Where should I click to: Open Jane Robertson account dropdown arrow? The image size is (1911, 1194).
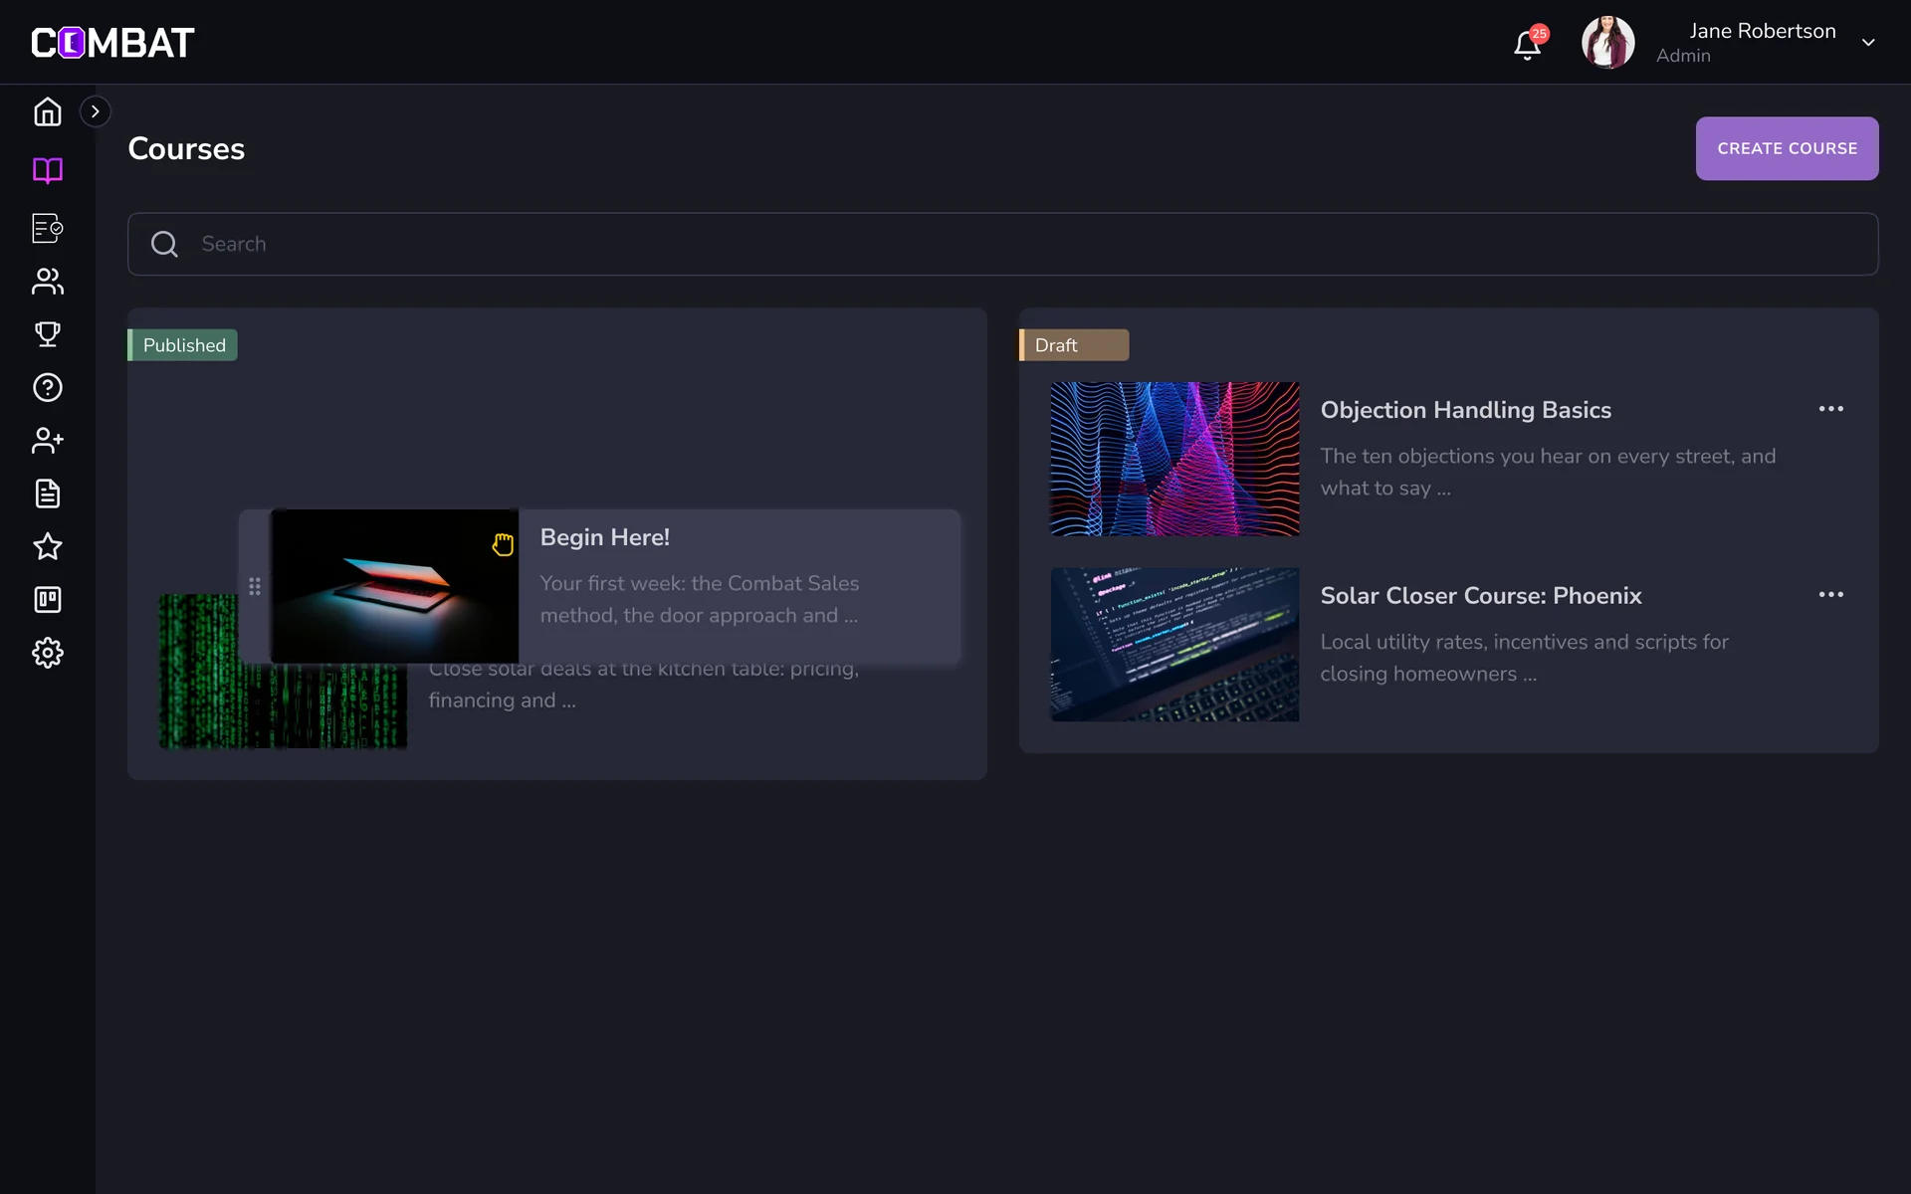coord(1868,43)
